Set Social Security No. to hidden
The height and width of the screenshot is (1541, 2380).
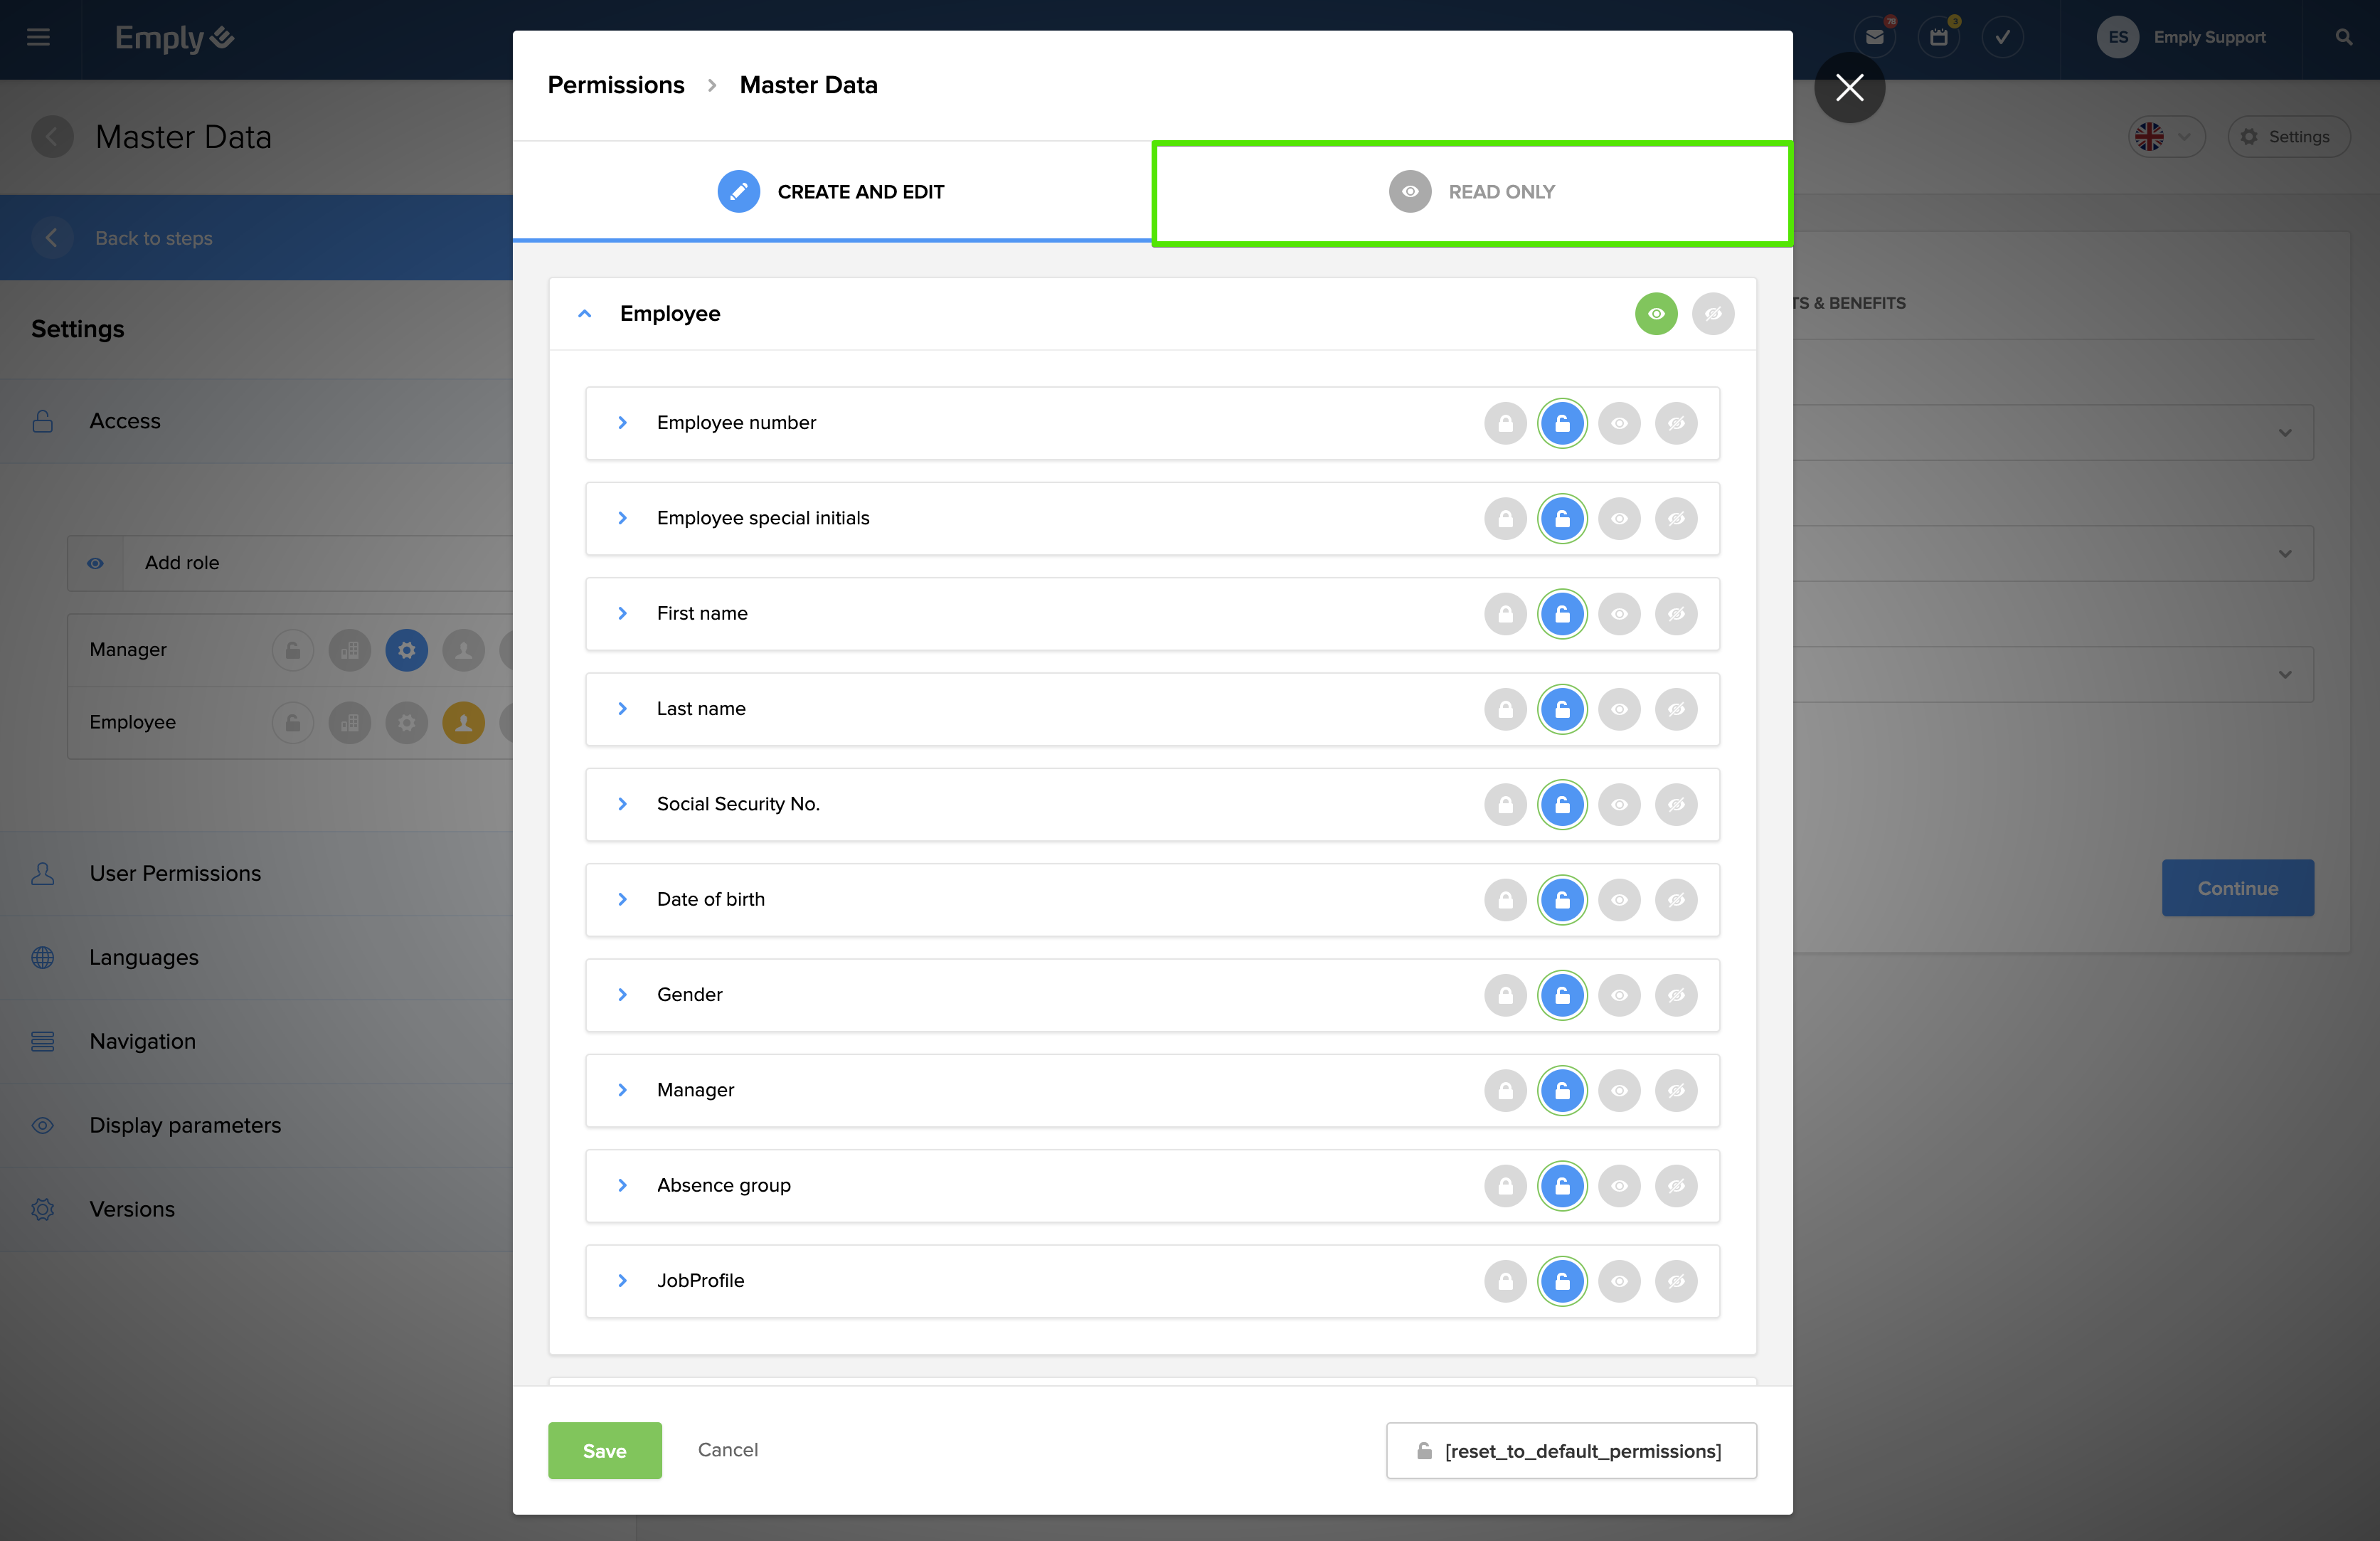tap(1676, 805)
